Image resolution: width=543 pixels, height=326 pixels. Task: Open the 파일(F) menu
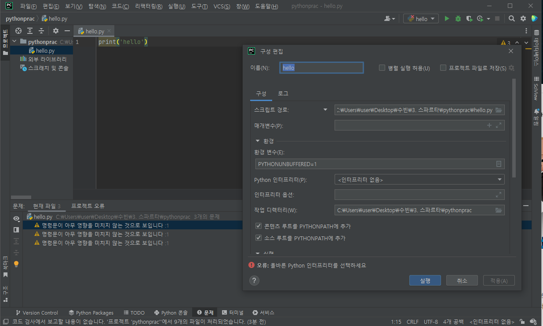tap(29, 6)
